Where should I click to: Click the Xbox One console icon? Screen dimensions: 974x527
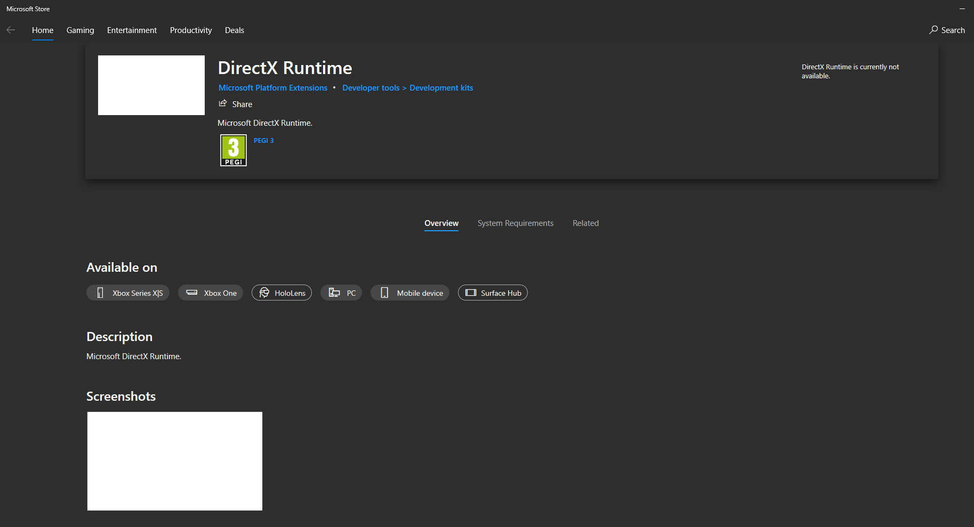(x=192, y=293)
